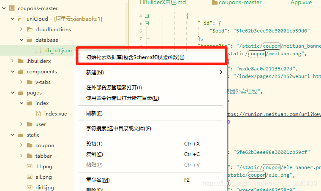This screenshot has width=321, height=191.
Task: Choose 刷新(E) from the context menu
Action: tap(151, 113)
